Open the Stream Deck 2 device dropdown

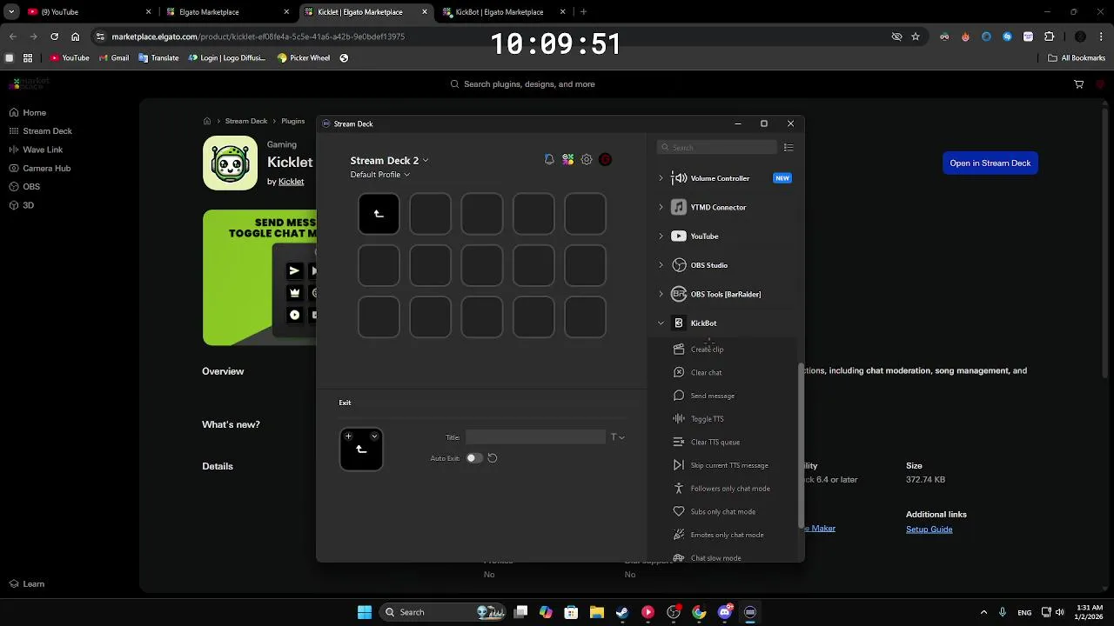coord(389,160)
